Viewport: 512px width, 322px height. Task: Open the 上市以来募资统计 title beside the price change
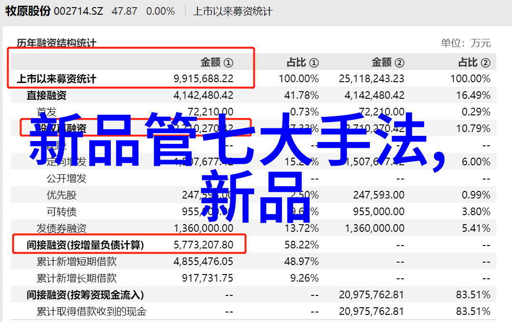[x=232, y=11]
